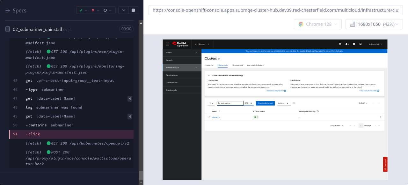The height and width of the screenshot is (185, 408).
Task: Click the red Feedback tab
Action: (x=385, y=164)
